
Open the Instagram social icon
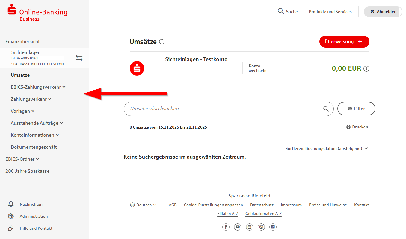(261, 227)
